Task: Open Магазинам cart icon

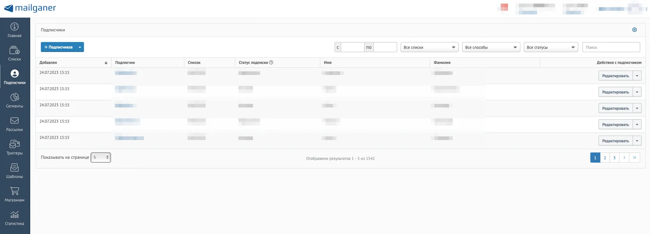Action: pos(14,191)
